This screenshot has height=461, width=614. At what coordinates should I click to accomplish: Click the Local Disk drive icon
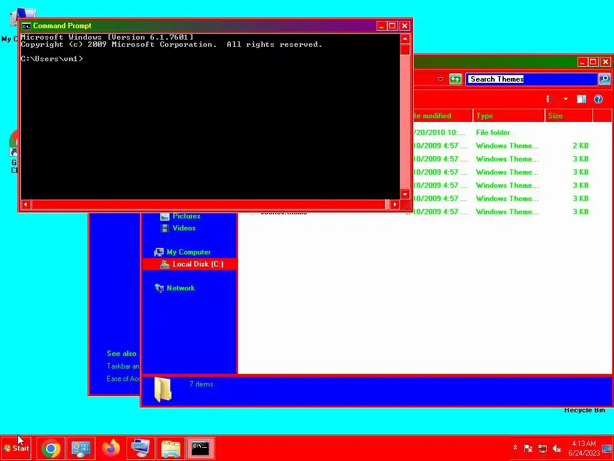click(165, 264)
